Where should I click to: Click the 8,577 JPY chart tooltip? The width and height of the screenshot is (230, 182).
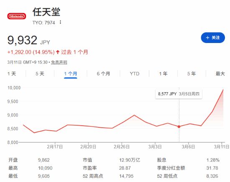pyautogui.click(x=179, y=94)
